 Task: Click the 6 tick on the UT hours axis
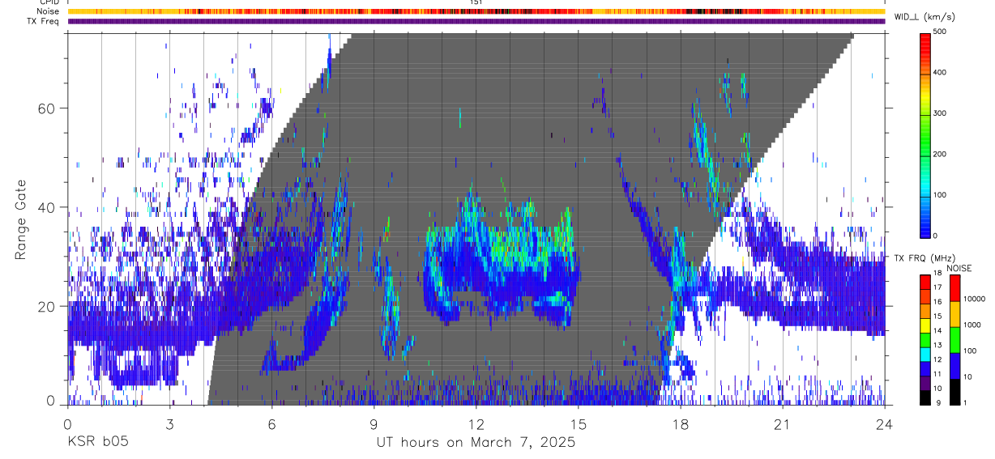(271, 424)
